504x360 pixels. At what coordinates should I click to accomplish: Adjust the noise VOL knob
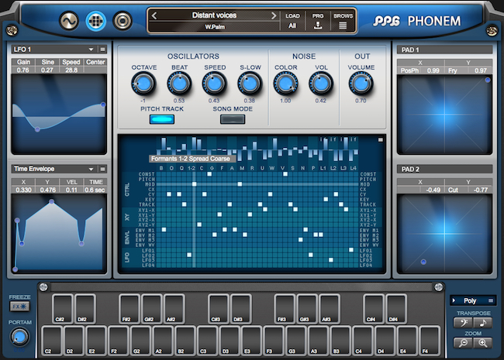(x=321, y=84)
